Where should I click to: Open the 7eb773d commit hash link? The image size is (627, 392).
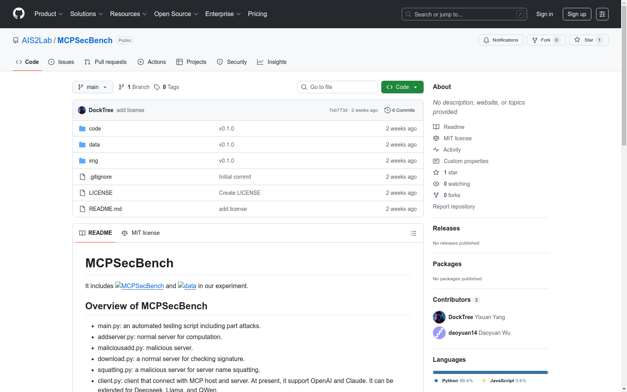[x=338, y=110]
